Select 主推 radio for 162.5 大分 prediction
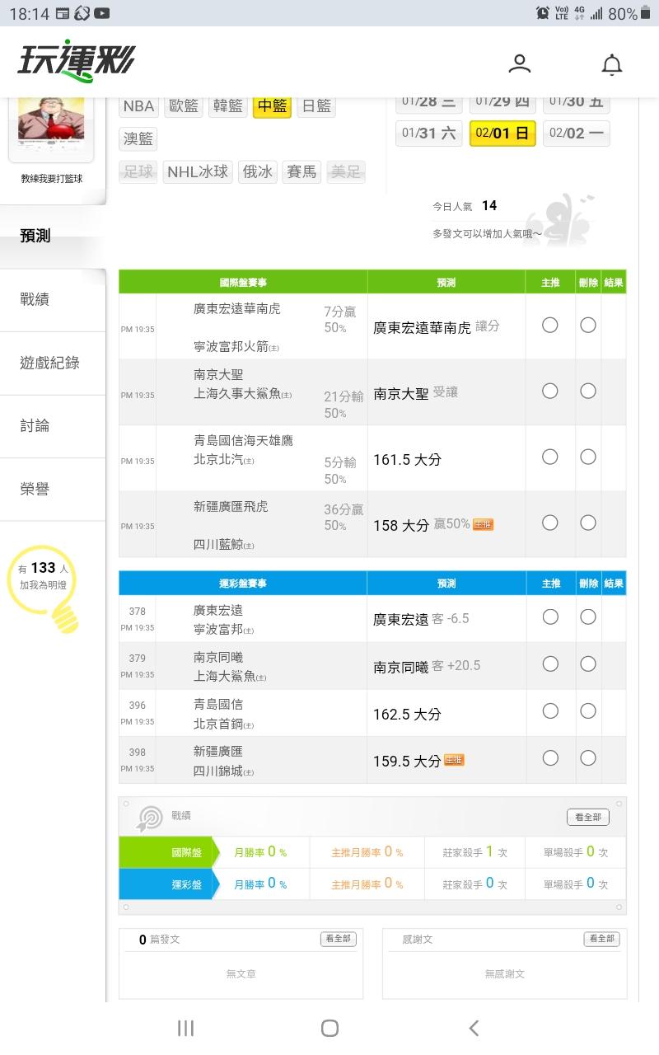 (550, 710)
